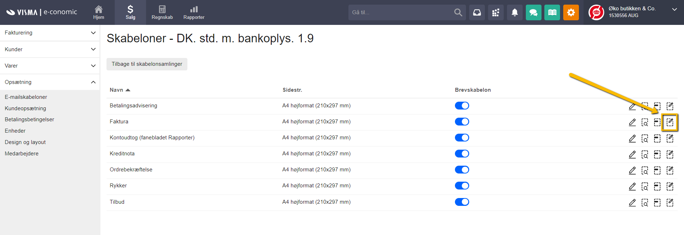Expand the Kunder sidebar section
This screenshot has height=235, width=684.
pos(50,49)
